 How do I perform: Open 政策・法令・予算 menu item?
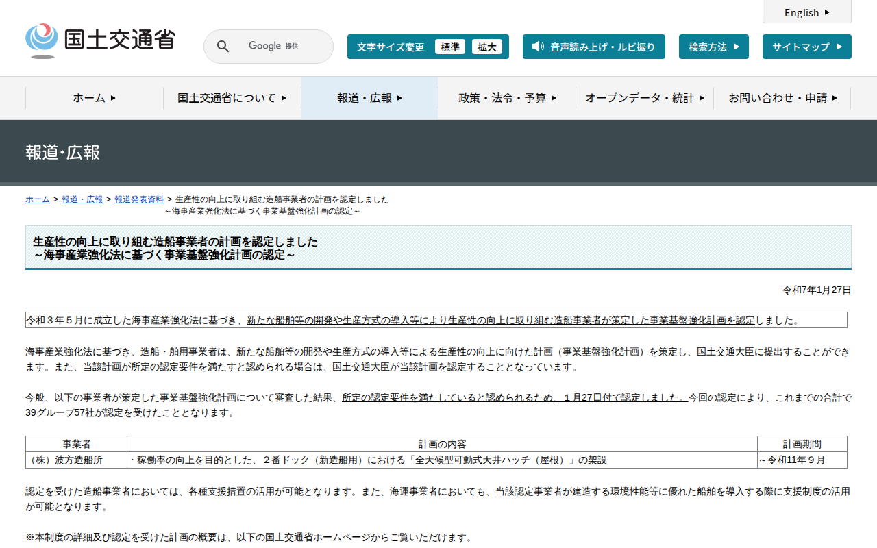pyautogui.click(x=507, y=98)
